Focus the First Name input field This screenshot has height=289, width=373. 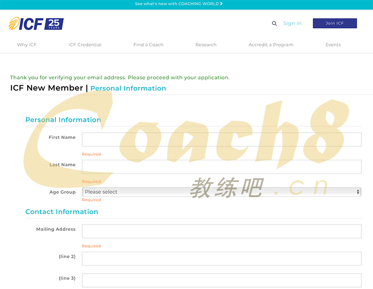[x=221, y=139]
